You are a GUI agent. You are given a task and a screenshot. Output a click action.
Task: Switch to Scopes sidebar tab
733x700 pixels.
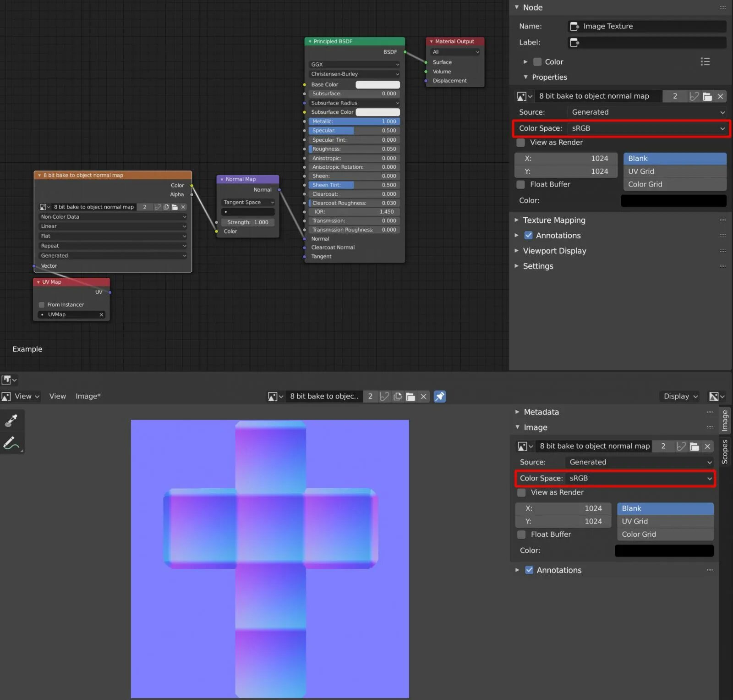click(x=725, y=452)
